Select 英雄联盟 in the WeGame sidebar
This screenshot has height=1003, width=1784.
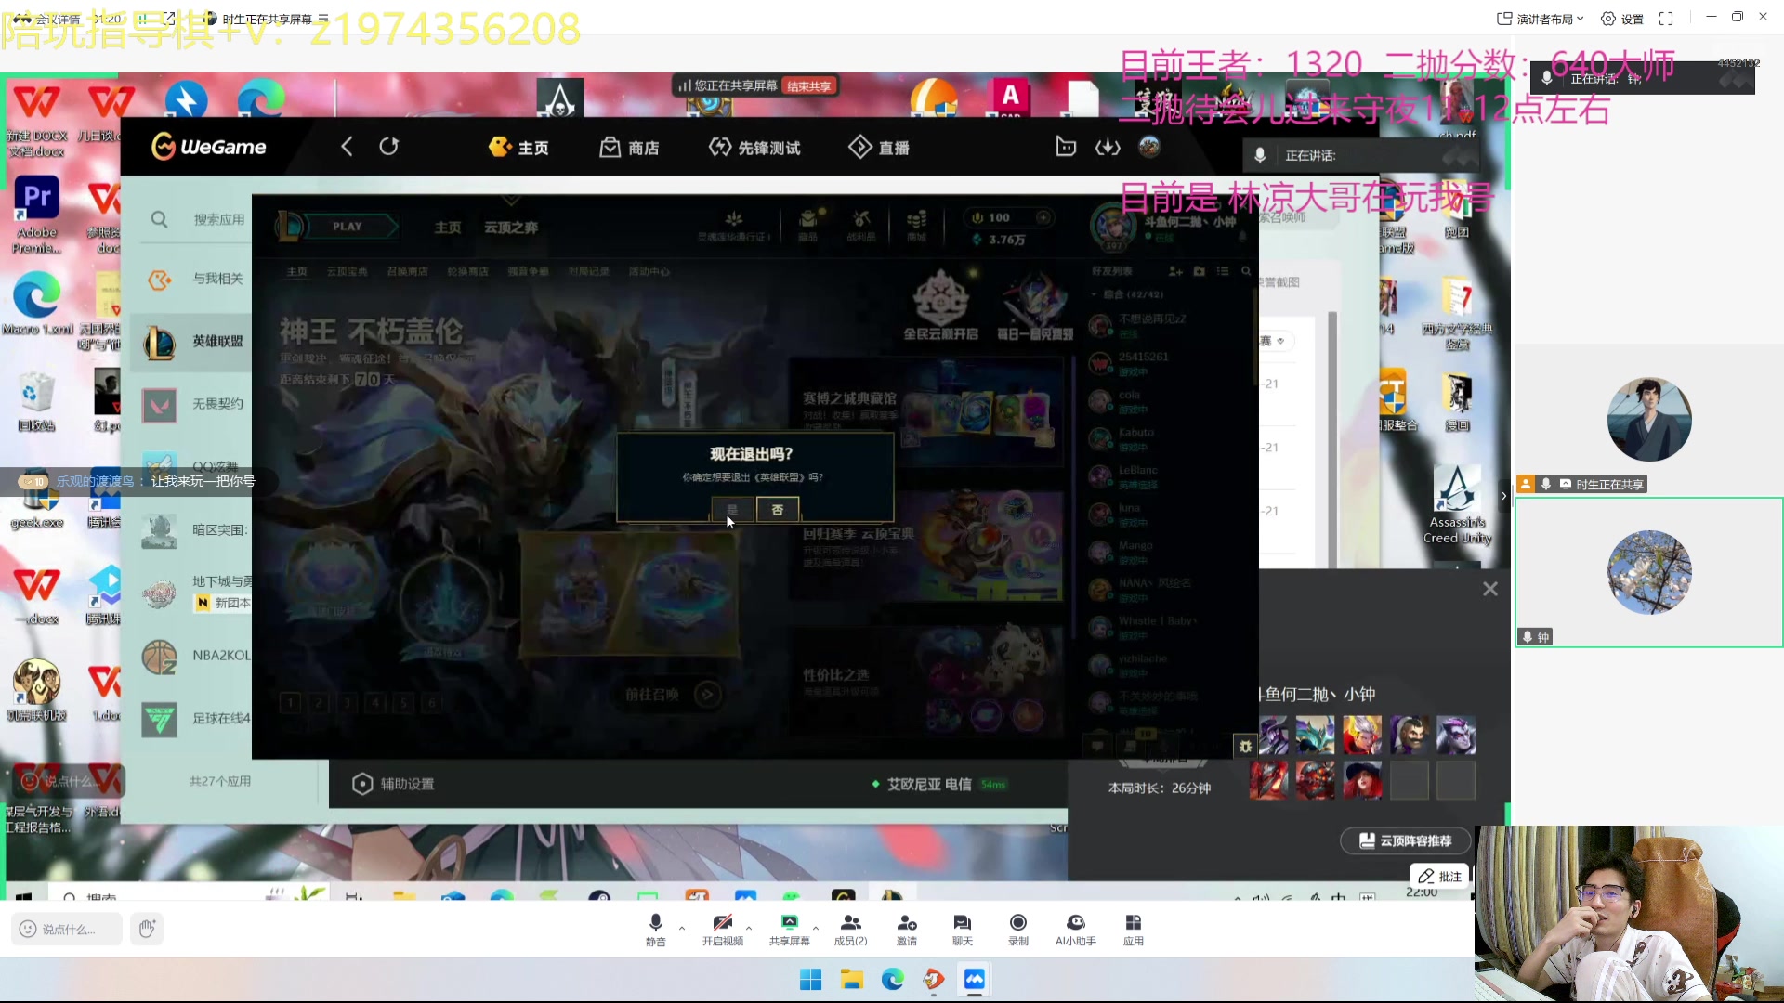[x=192, y=342]
